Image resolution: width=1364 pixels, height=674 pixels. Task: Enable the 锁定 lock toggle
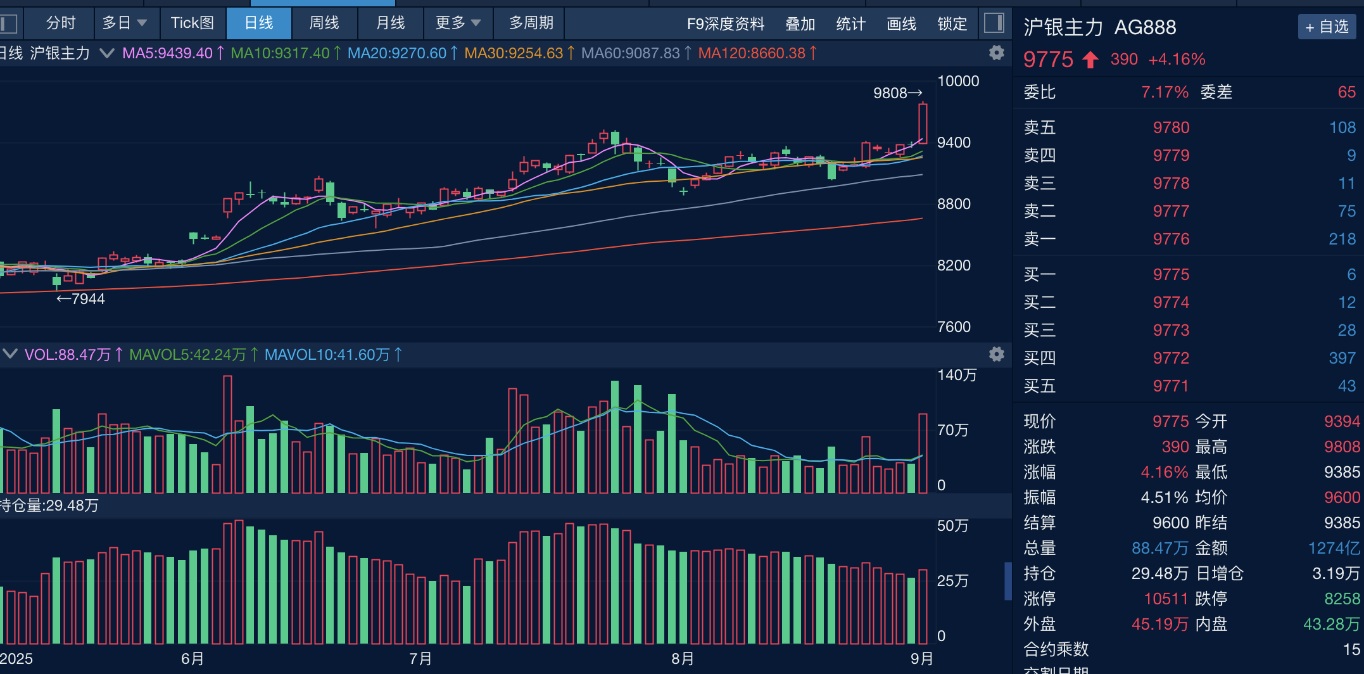[x=950, y=23]
